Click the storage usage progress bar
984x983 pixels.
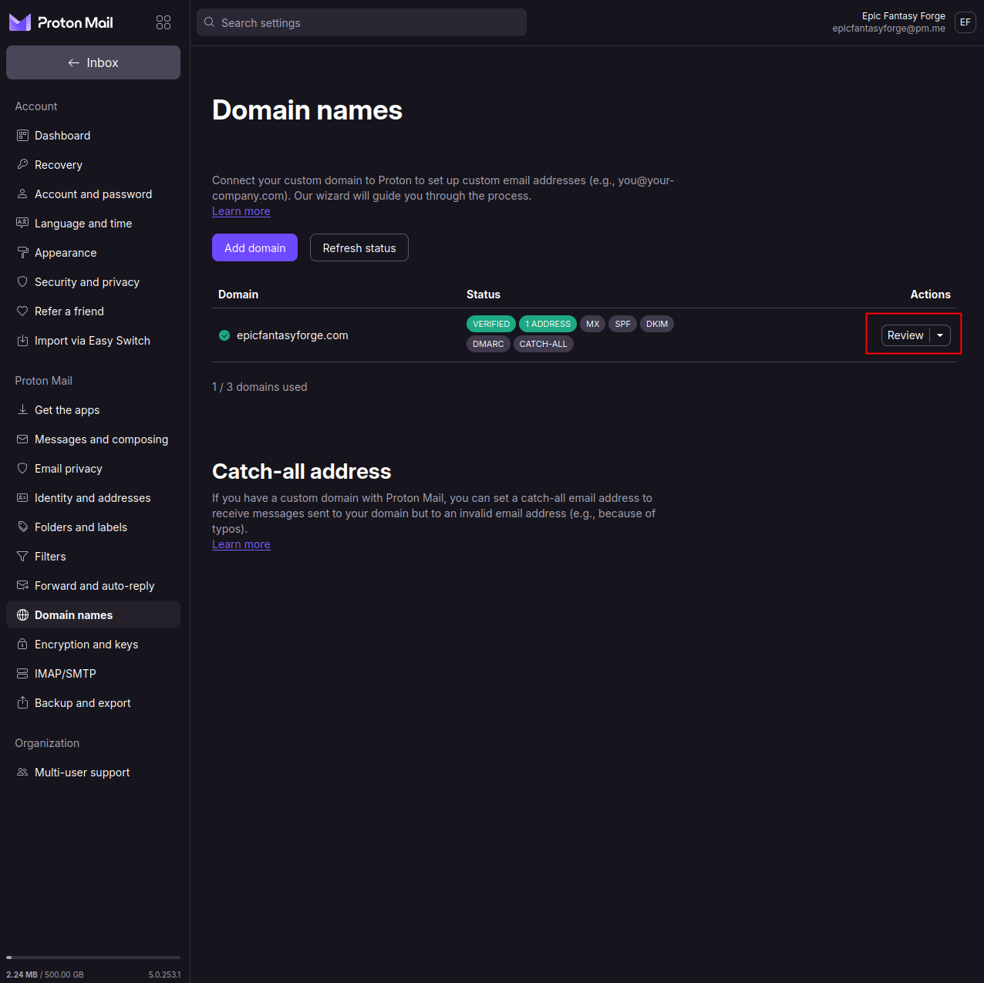[x=93, y=958]
